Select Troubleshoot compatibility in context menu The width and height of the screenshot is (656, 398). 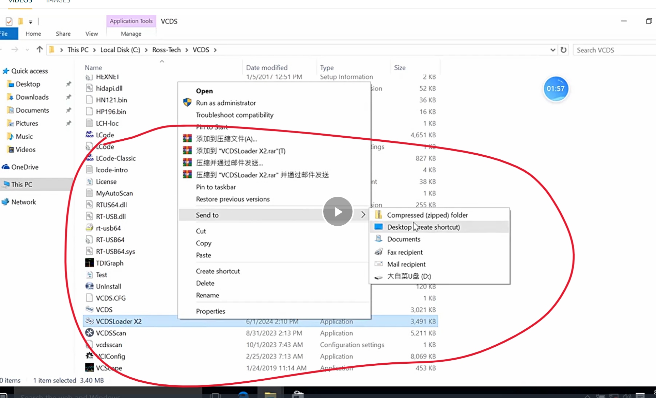coord(235,115)
